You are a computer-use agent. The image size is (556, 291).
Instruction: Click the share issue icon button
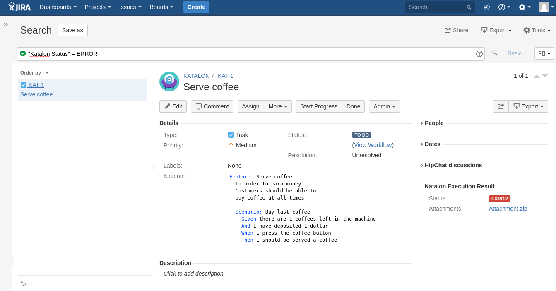tap(501, 106)
